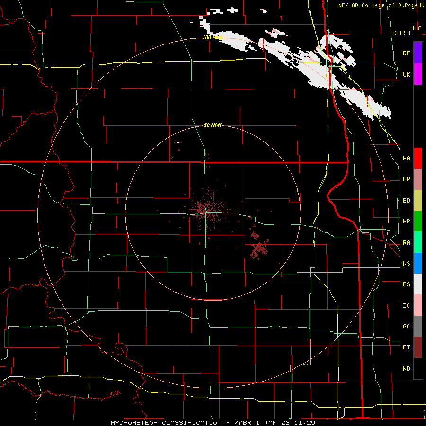
Task: Click the HR green legend swatch
Action: [418, 222]
